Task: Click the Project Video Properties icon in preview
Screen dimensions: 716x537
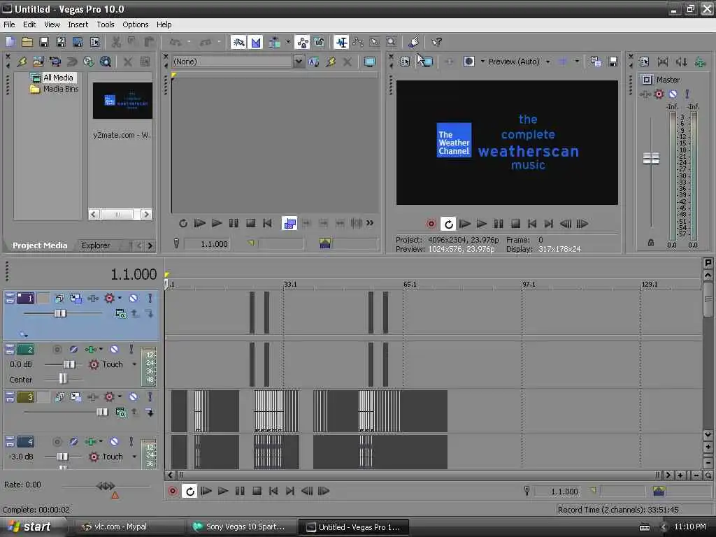Action: (x=405, y=62)
